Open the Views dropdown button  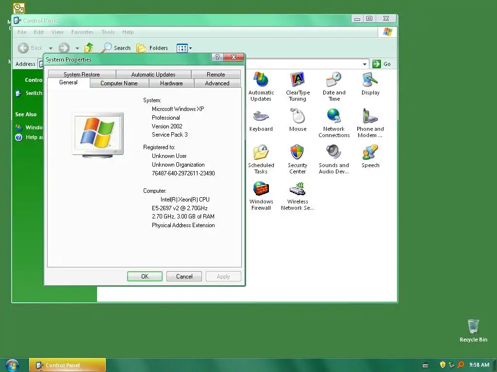pyautogui.click(x=184, y=48)
